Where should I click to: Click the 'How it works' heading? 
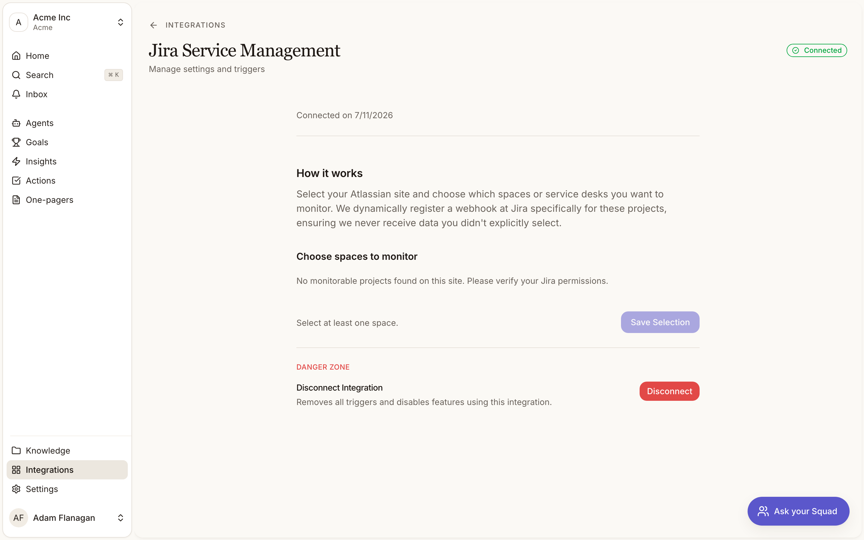329,173
